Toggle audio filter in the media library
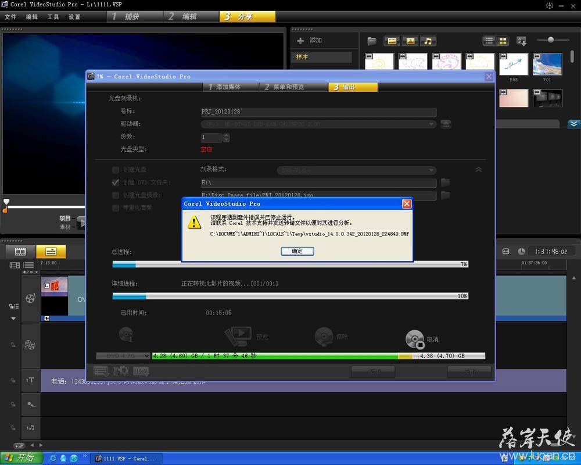 pos(428,41)
